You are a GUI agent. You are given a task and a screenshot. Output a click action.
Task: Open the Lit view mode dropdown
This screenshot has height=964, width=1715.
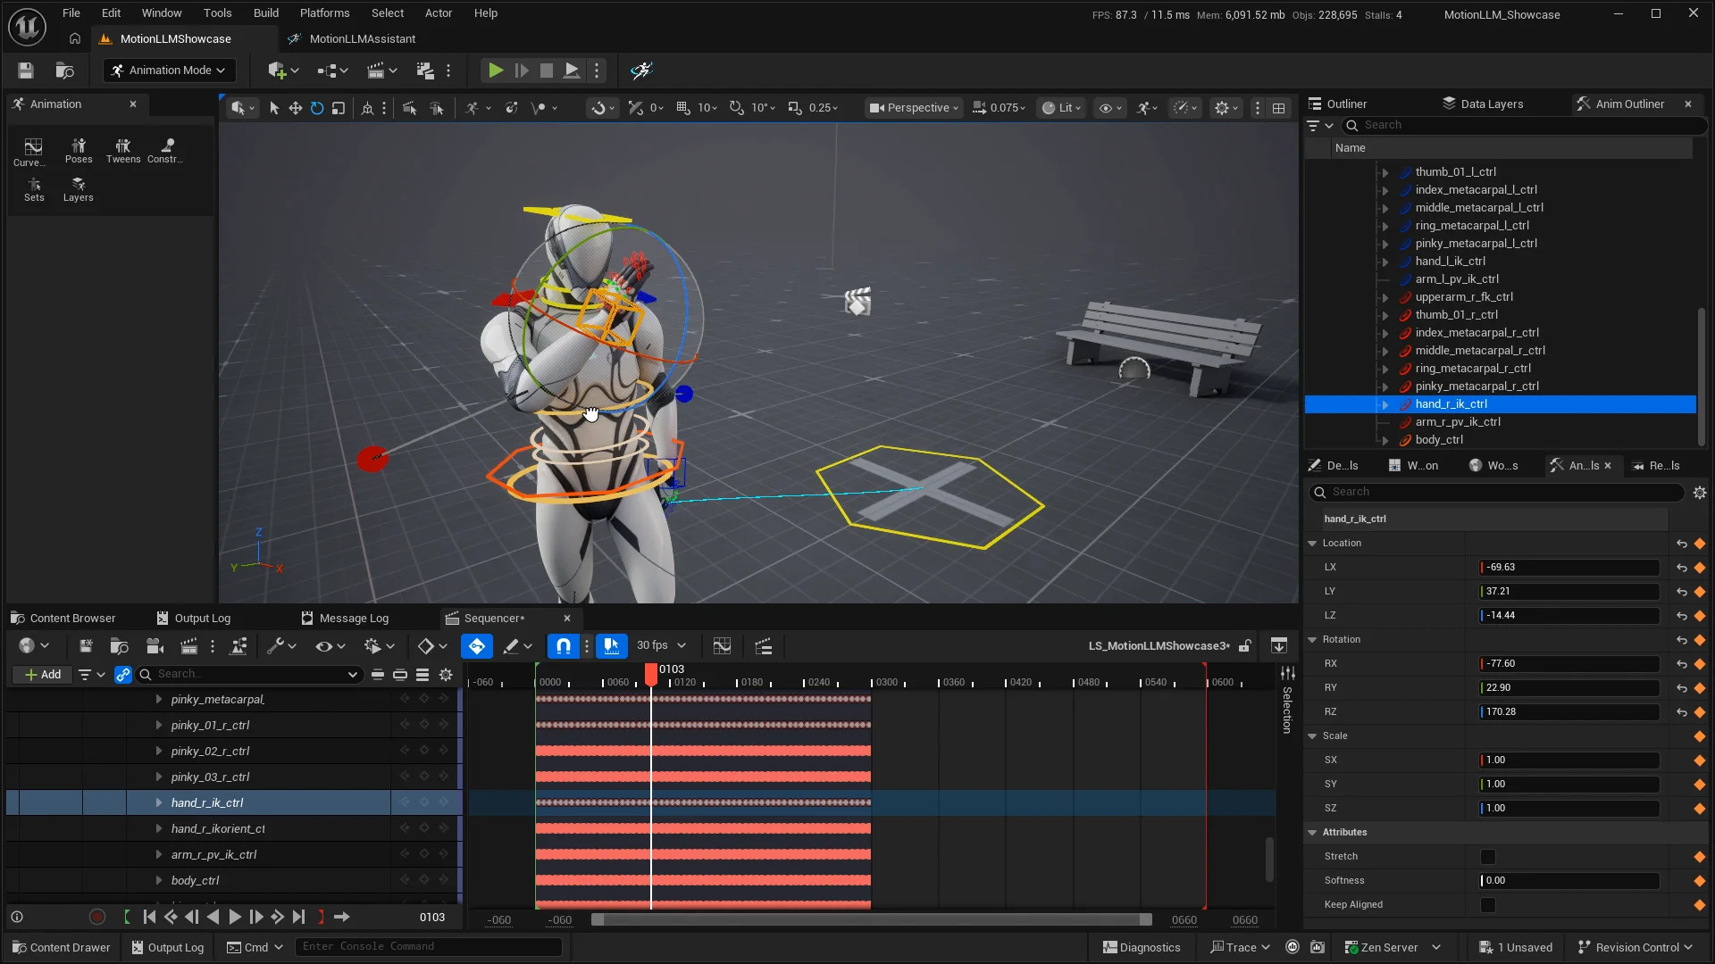[x=1060, y=108]
